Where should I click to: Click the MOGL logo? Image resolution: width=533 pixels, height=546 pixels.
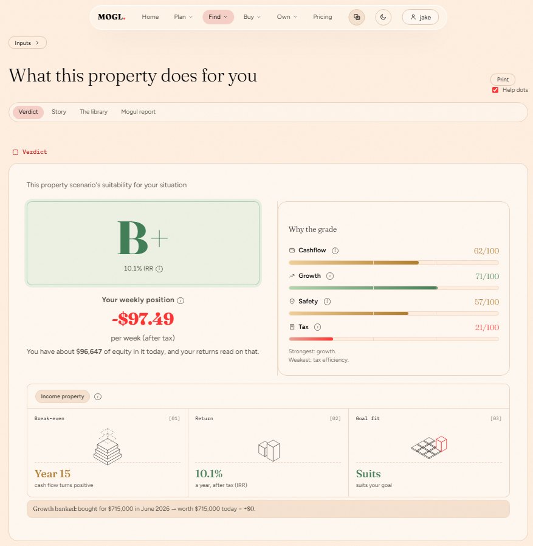111,16
